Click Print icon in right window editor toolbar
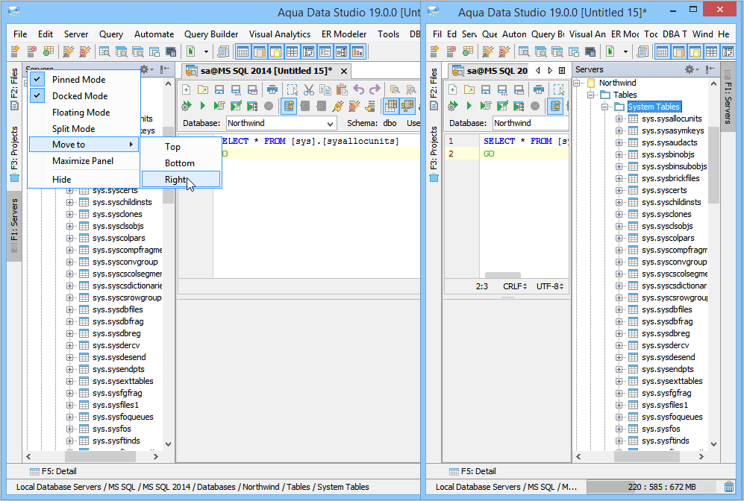Viewport: 744px width, 501px height. [x=538, y=89]
